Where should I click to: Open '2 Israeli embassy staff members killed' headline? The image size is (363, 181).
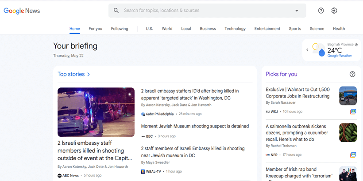coord(95,151)
